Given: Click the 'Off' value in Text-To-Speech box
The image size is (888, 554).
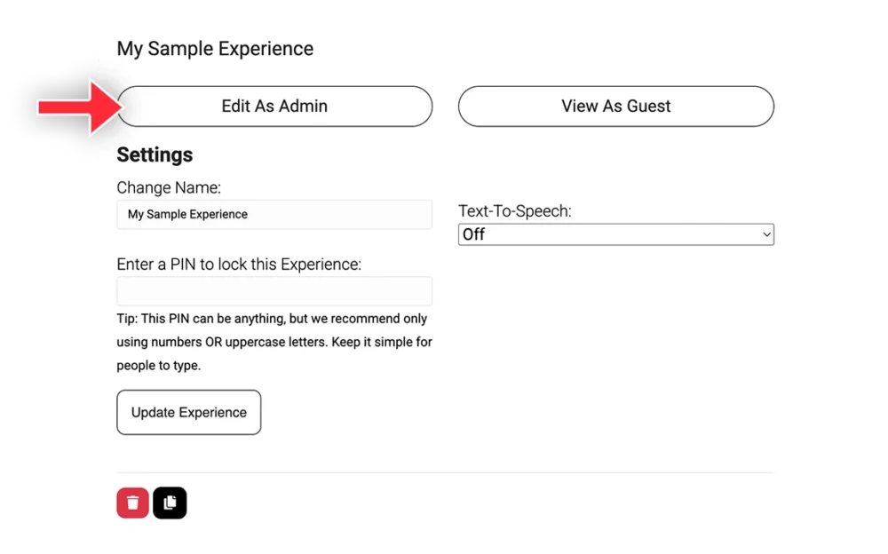Looking at the screenshot, I should pos(474,234).
